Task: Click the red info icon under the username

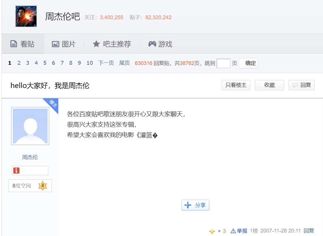Action: [x=16, y=170]
